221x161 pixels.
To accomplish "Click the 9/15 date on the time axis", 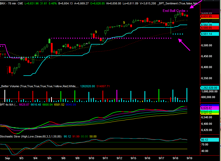I will coord(133,158).
